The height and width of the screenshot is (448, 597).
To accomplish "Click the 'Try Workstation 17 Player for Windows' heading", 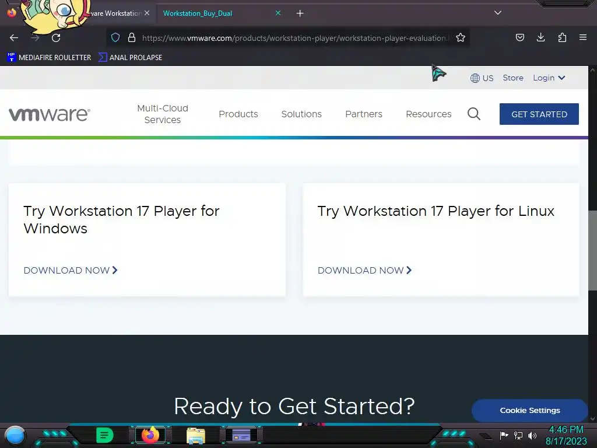I will click(121, 220).
